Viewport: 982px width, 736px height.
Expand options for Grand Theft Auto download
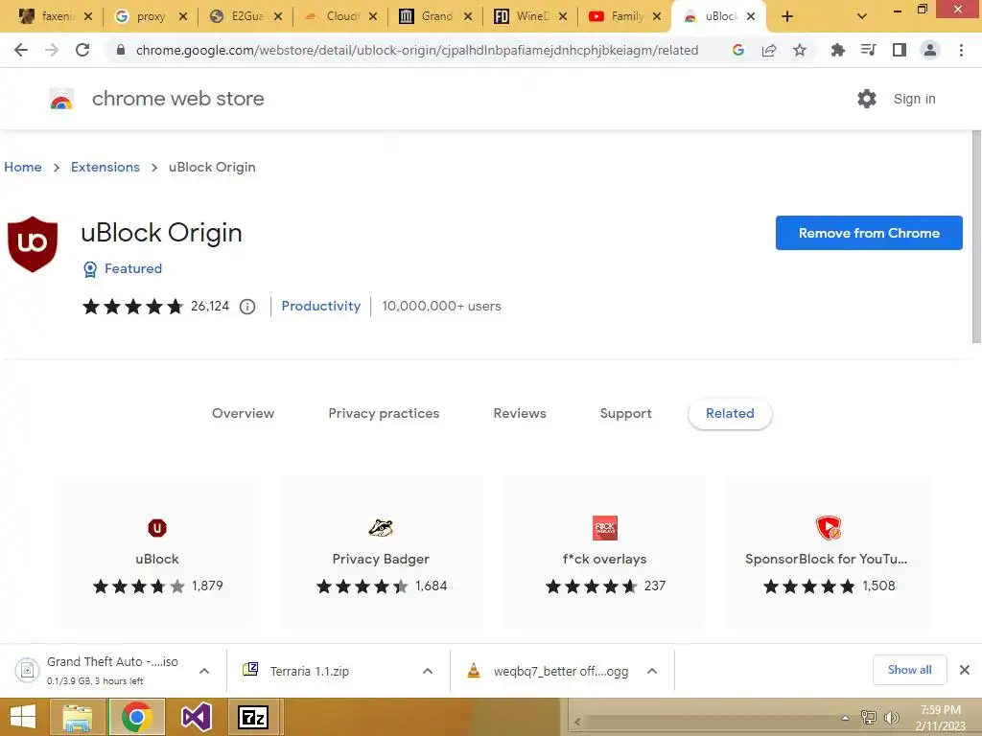tap(204, 671)
